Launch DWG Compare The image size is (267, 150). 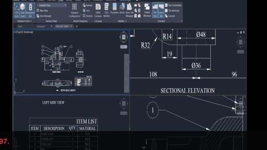pos(98,10)
